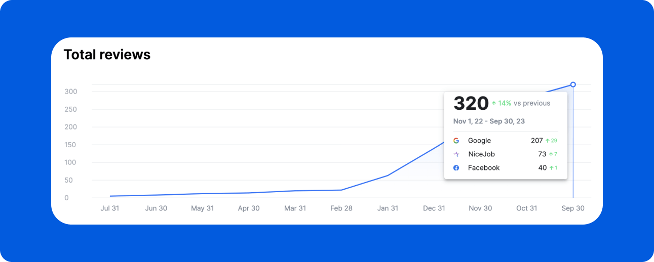
Task: Click the Dec 31 axis label
Action: (x=434, y=208)
